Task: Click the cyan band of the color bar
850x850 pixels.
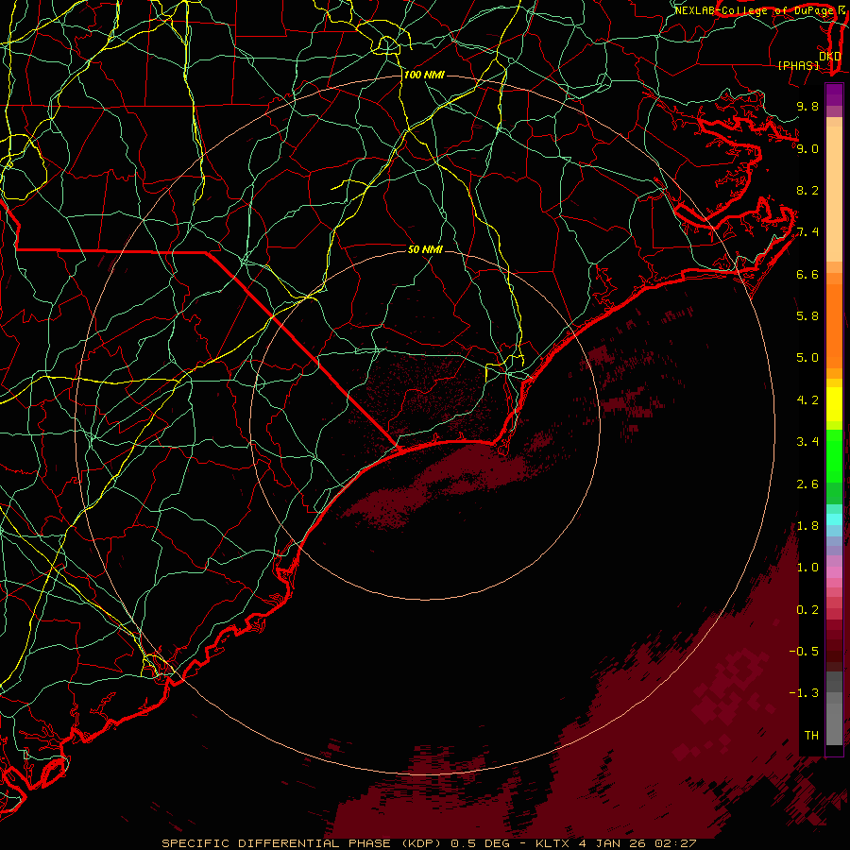Action: tap(834, 519)
